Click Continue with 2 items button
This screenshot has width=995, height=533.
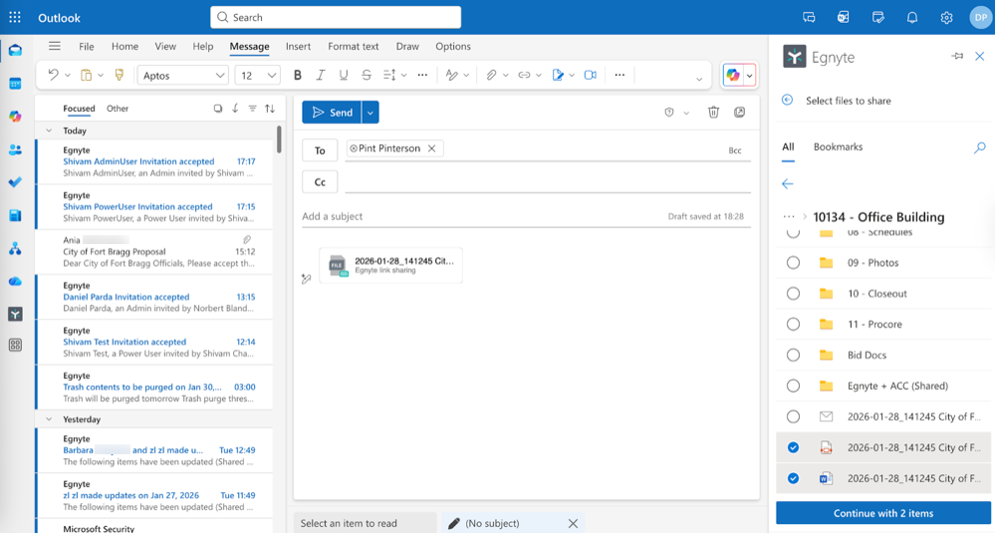(883, 513)
